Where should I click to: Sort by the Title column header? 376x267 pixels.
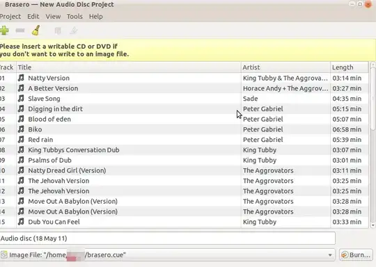[x=129, y=67]
